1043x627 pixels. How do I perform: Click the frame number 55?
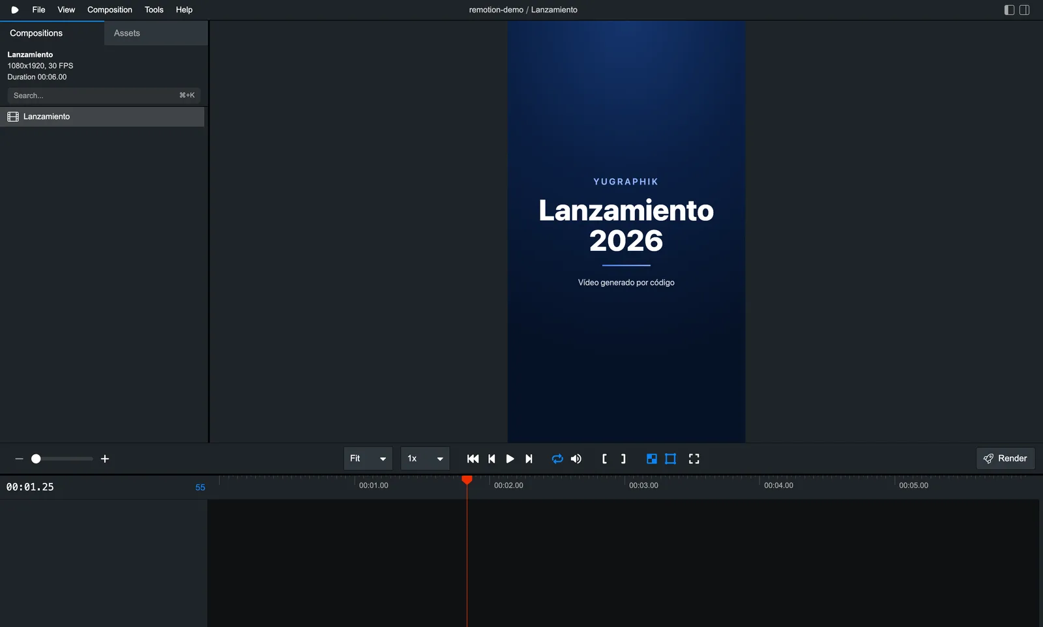click(200, 488)
